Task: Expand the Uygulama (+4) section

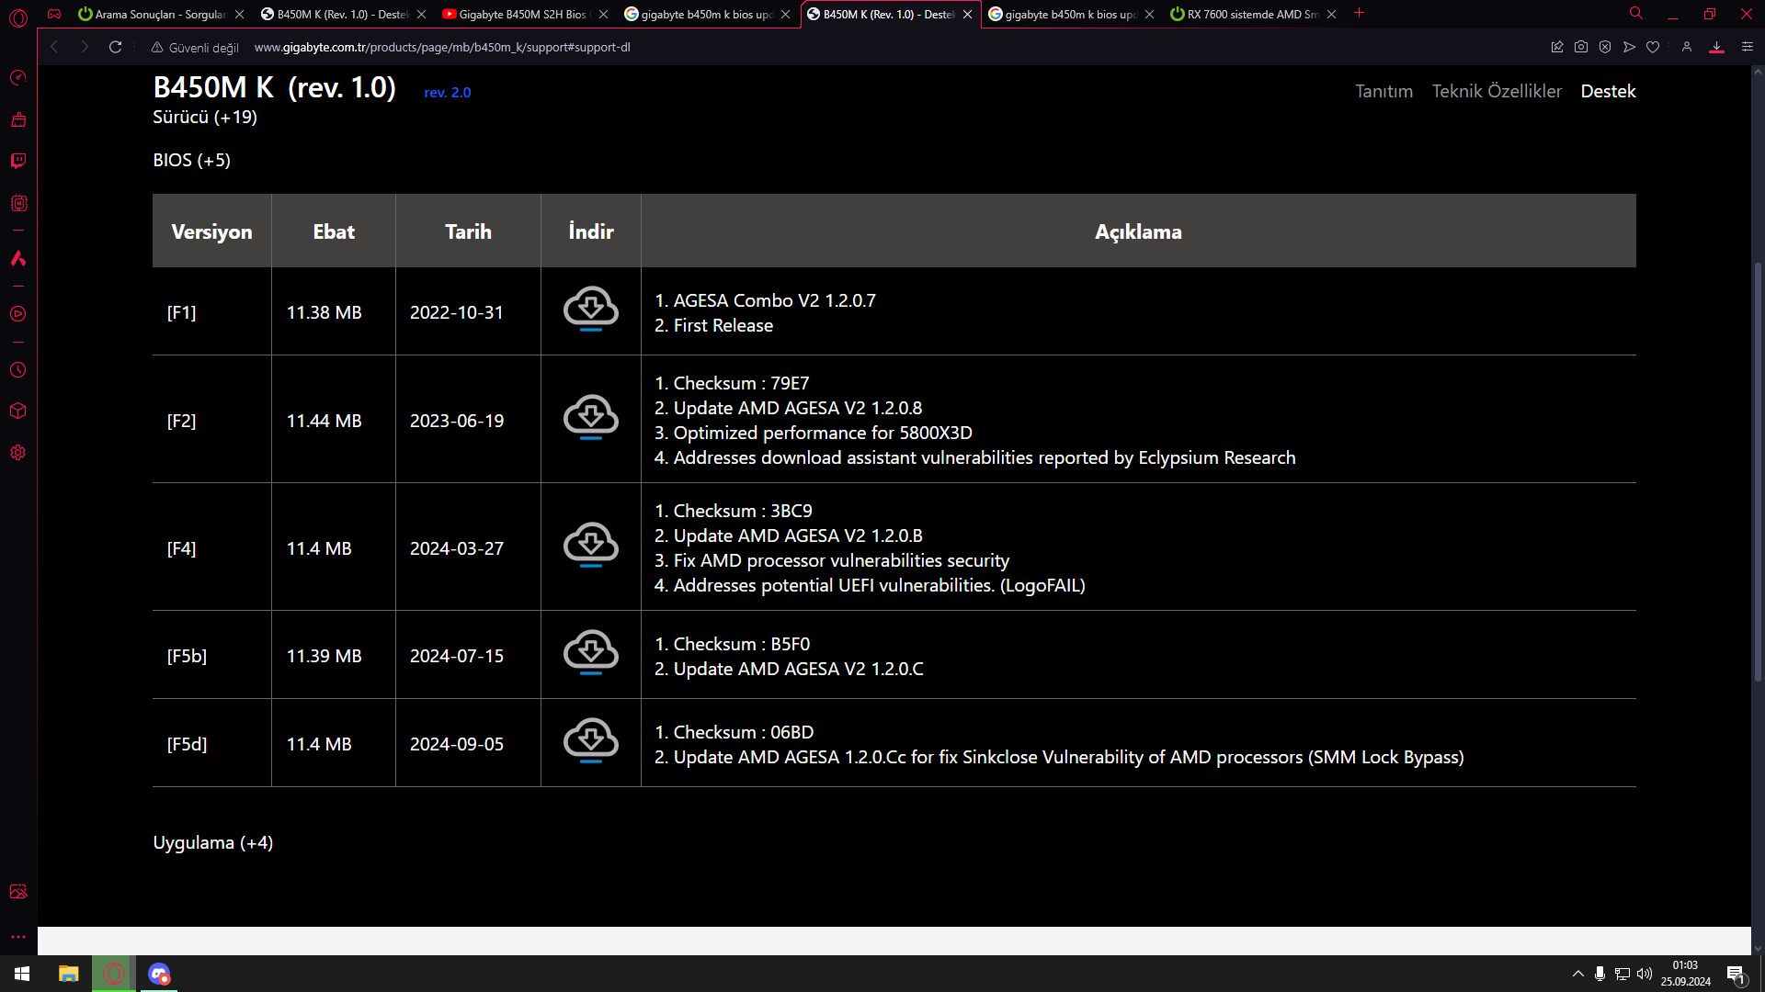Action: tap(213, 842)
